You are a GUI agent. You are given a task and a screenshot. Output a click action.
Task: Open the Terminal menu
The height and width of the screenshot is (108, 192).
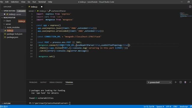click(42, 2)
